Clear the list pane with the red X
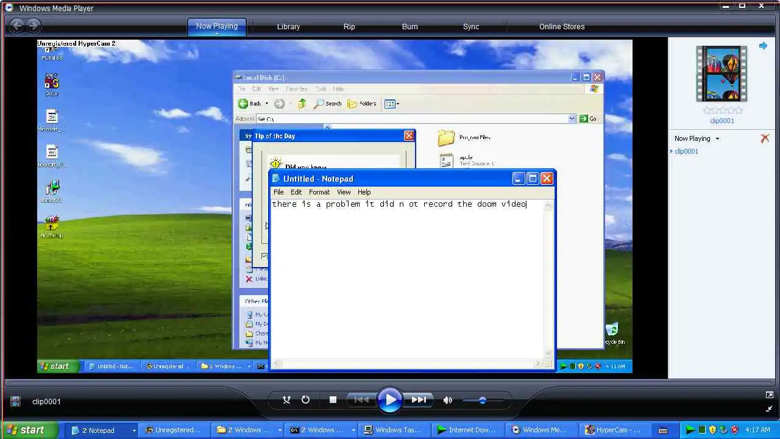Screen dimensions: 780x439 (x=765, y=138)
